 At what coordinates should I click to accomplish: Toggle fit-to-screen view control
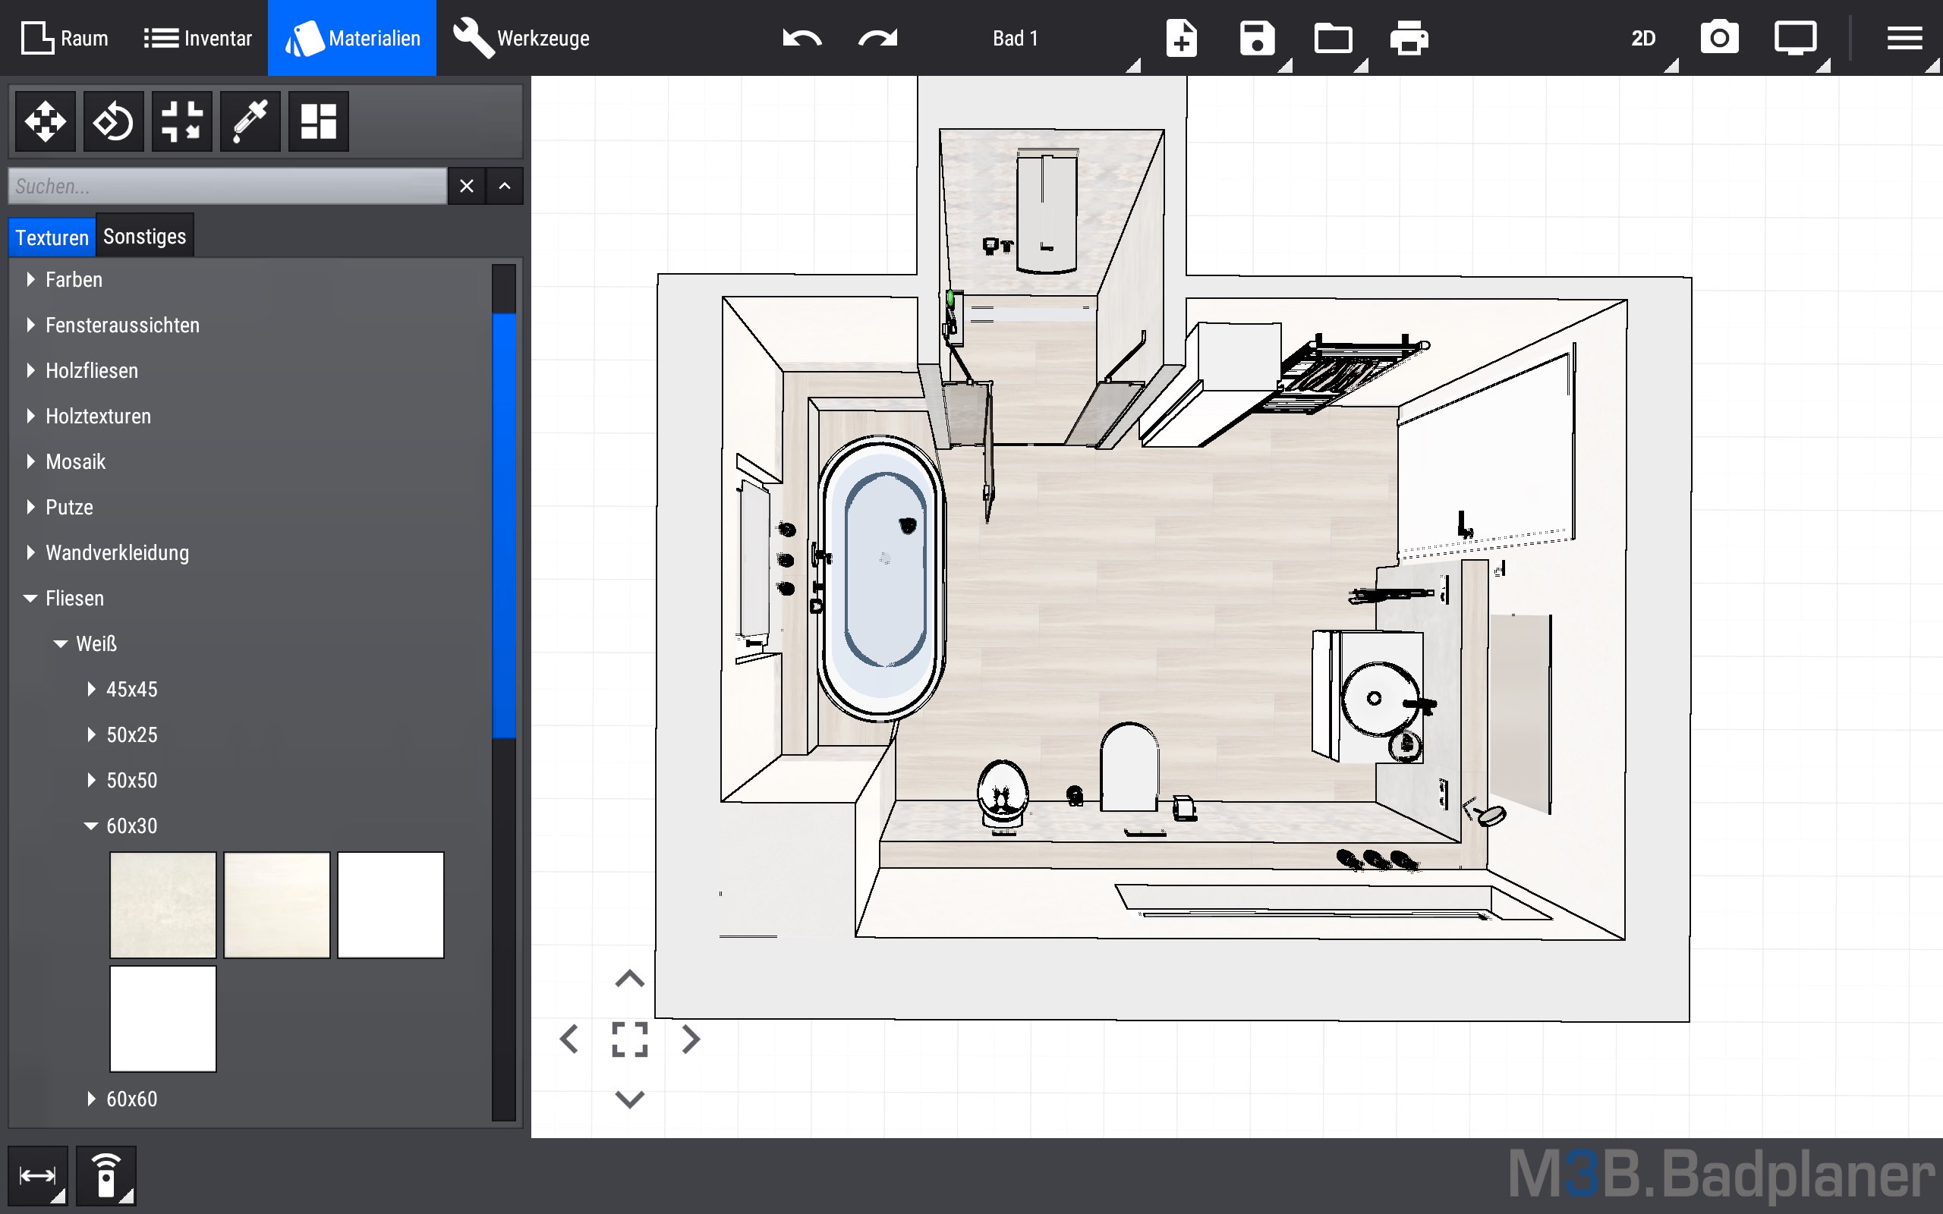629,1039
